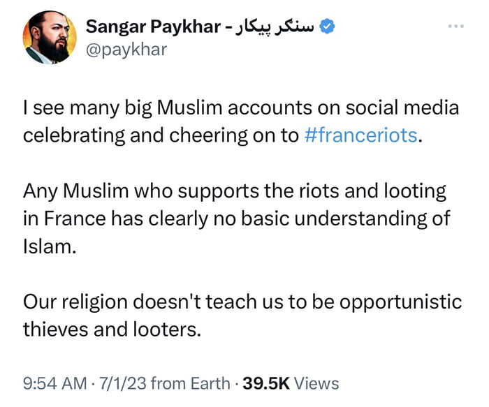Click the word 'Islam.' in the tweet
The image size is (489, 407).
point(50,245)
